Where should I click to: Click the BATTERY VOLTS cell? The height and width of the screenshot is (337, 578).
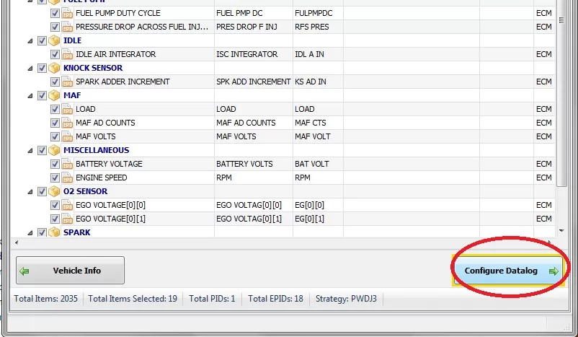point(244,164)
